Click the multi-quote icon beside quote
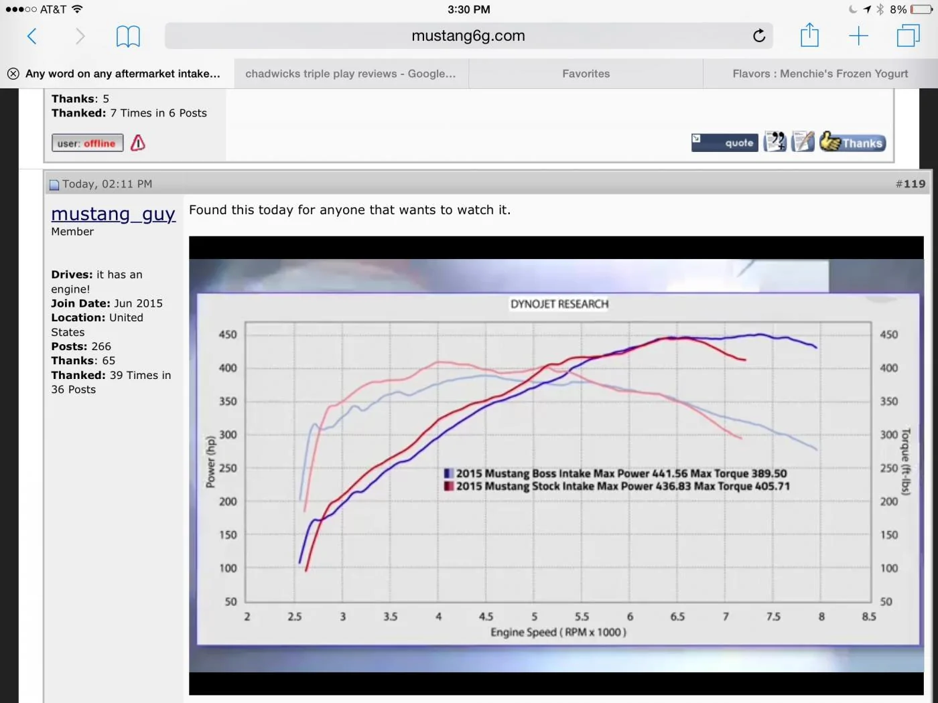Image resolution: width=938 pixels, height=703 pixels. [775, 141]
